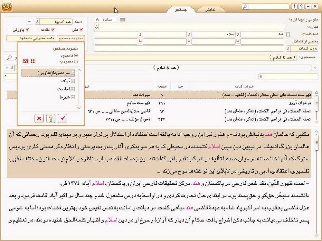Click the صفحه column header

click(x=162, y=86)
